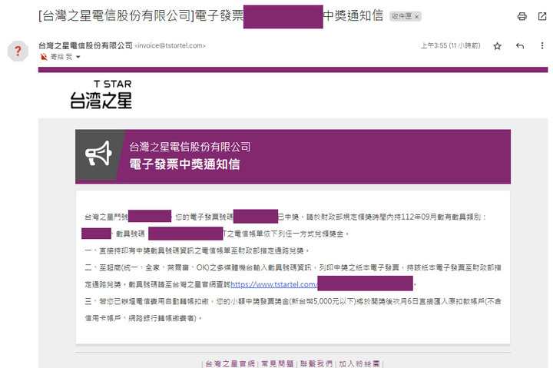Click the sender address invoice@tstartel.com
The width and height of the screenshot is (553, 368).
(170, 45)
